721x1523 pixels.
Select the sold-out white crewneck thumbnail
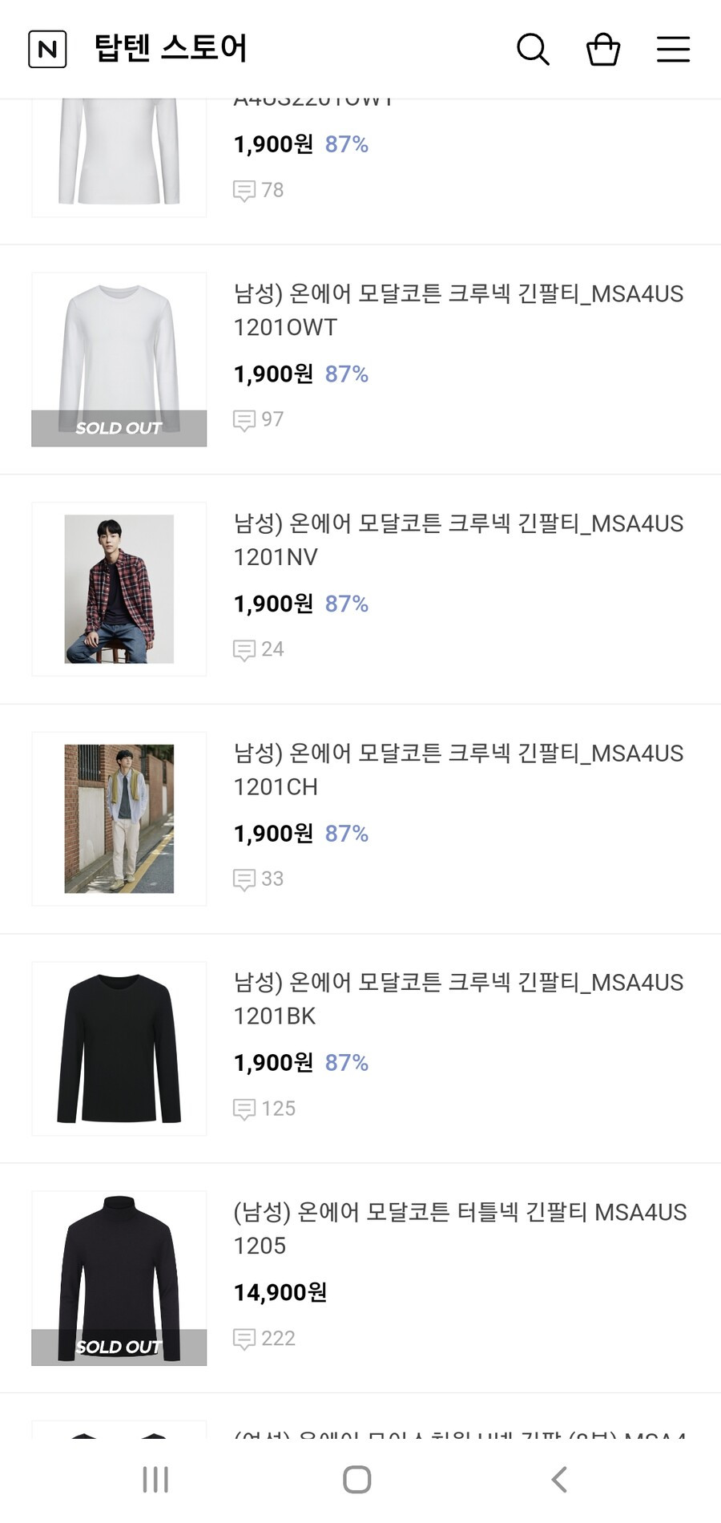pos(119,359)
